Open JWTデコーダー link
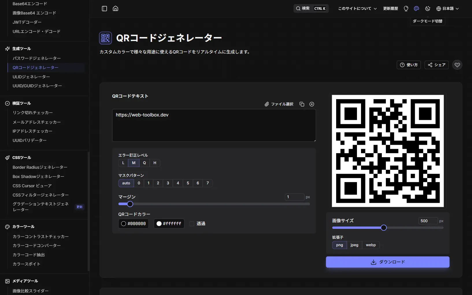 pos(27,22)
